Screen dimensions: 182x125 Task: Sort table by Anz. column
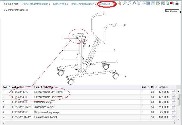pos(145,87)
